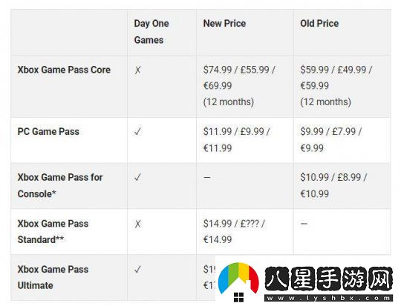Click the X mark in Xbox Game Pass Core row
Viewport: 401px width, 306px height.
tap(137, 70)
